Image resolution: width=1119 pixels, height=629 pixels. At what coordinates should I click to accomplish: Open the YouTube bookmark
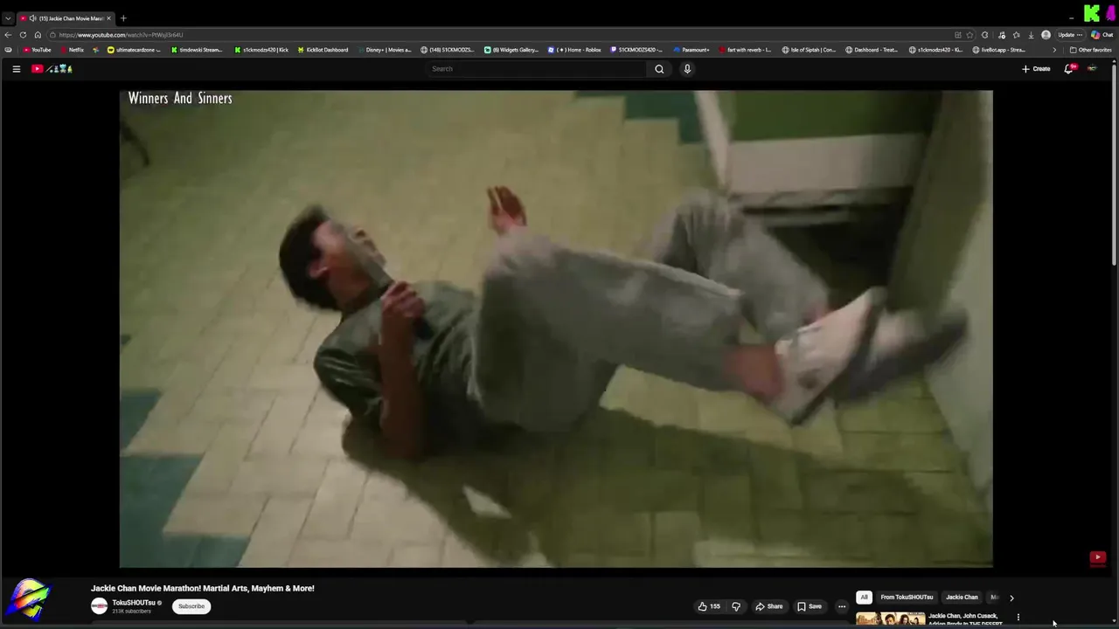tap(37, 50)
